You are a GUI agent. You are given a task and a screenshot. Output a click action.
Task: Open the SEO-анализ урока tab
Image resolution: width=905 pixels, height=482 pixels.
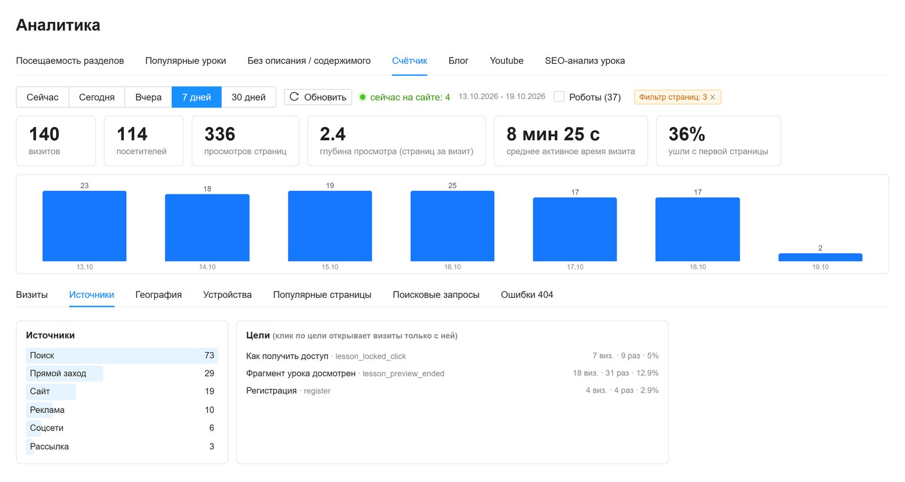585,60
